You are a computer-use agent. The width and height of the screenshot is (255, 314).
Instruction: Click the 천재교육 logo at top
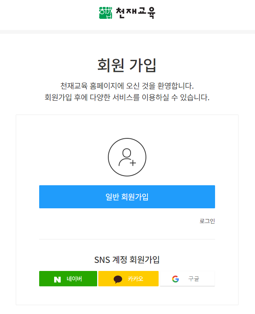coord(127,13)
